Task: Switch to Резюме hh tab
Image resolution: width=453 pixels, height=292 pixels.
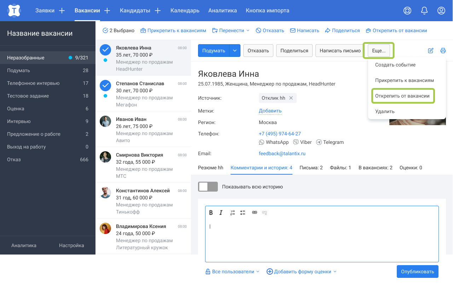Action: pos(211,168)
